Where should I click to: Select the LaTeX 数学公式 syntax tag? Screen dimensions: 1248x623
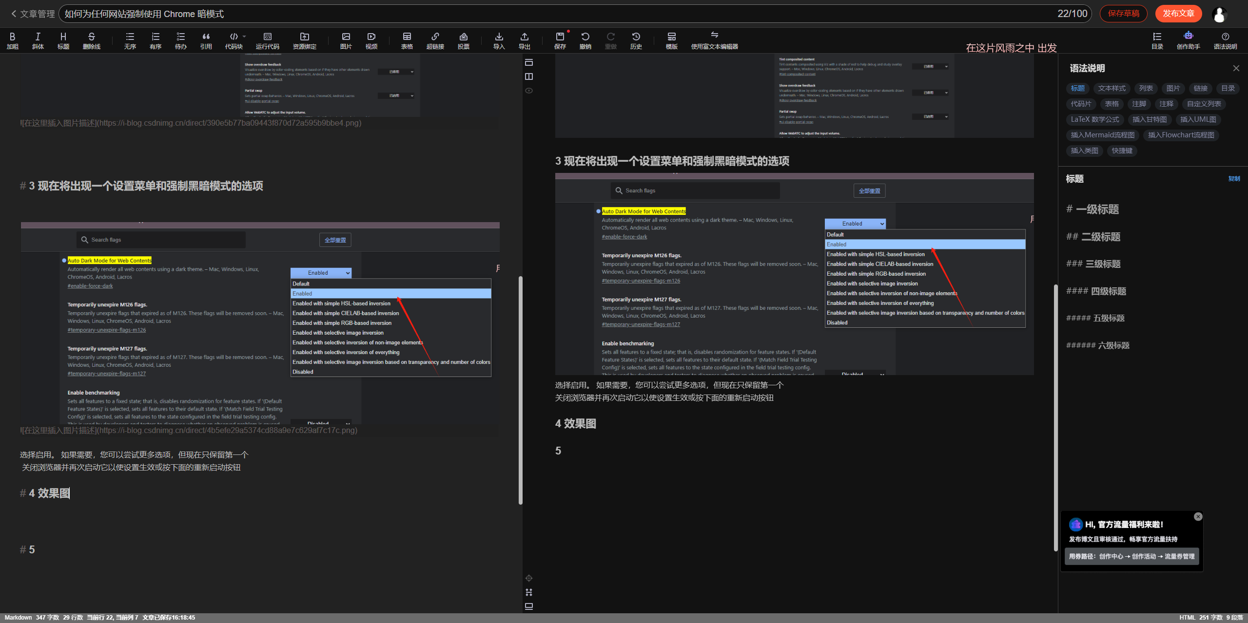(x=1095, y=119)
